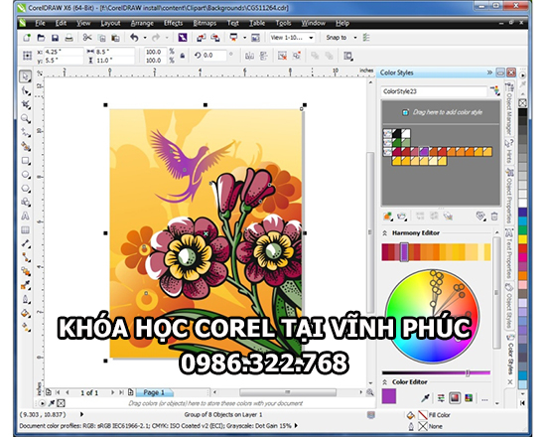Click the Cut scissors icon
The width and height of the screenshot is (546, 437).
pos(87,38)
